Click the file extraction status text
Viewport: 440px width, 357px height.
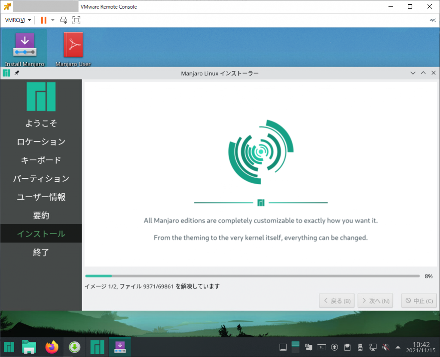pos(152,286)
